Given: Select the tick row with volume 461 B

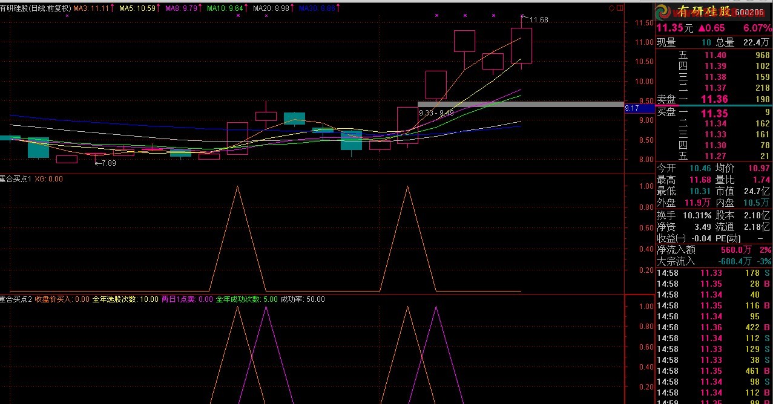Looking at the screenshot, I should coord(714,371).
